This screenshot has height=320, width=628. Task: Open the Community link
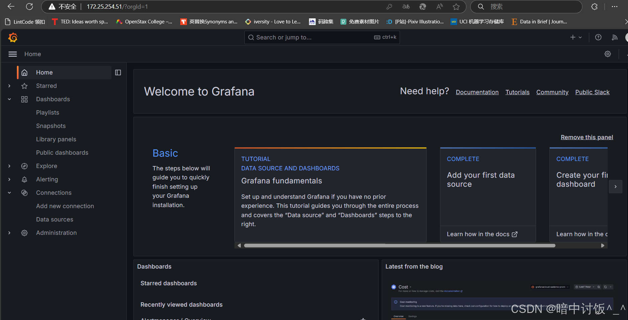point(552,92)
